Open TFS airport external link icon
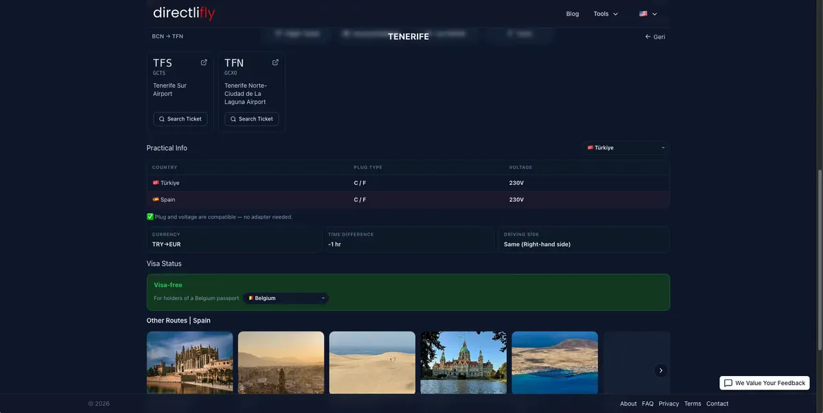 204,62
